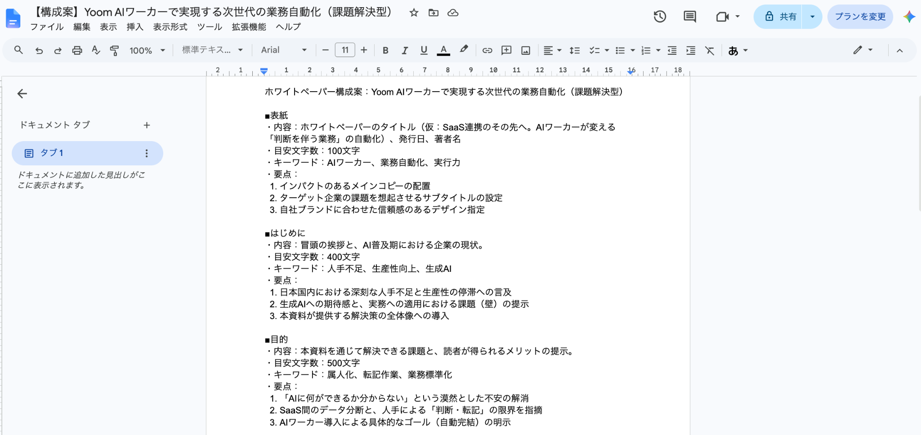
Task: Click the right indent ruler marker
Action: click(631, 72)
